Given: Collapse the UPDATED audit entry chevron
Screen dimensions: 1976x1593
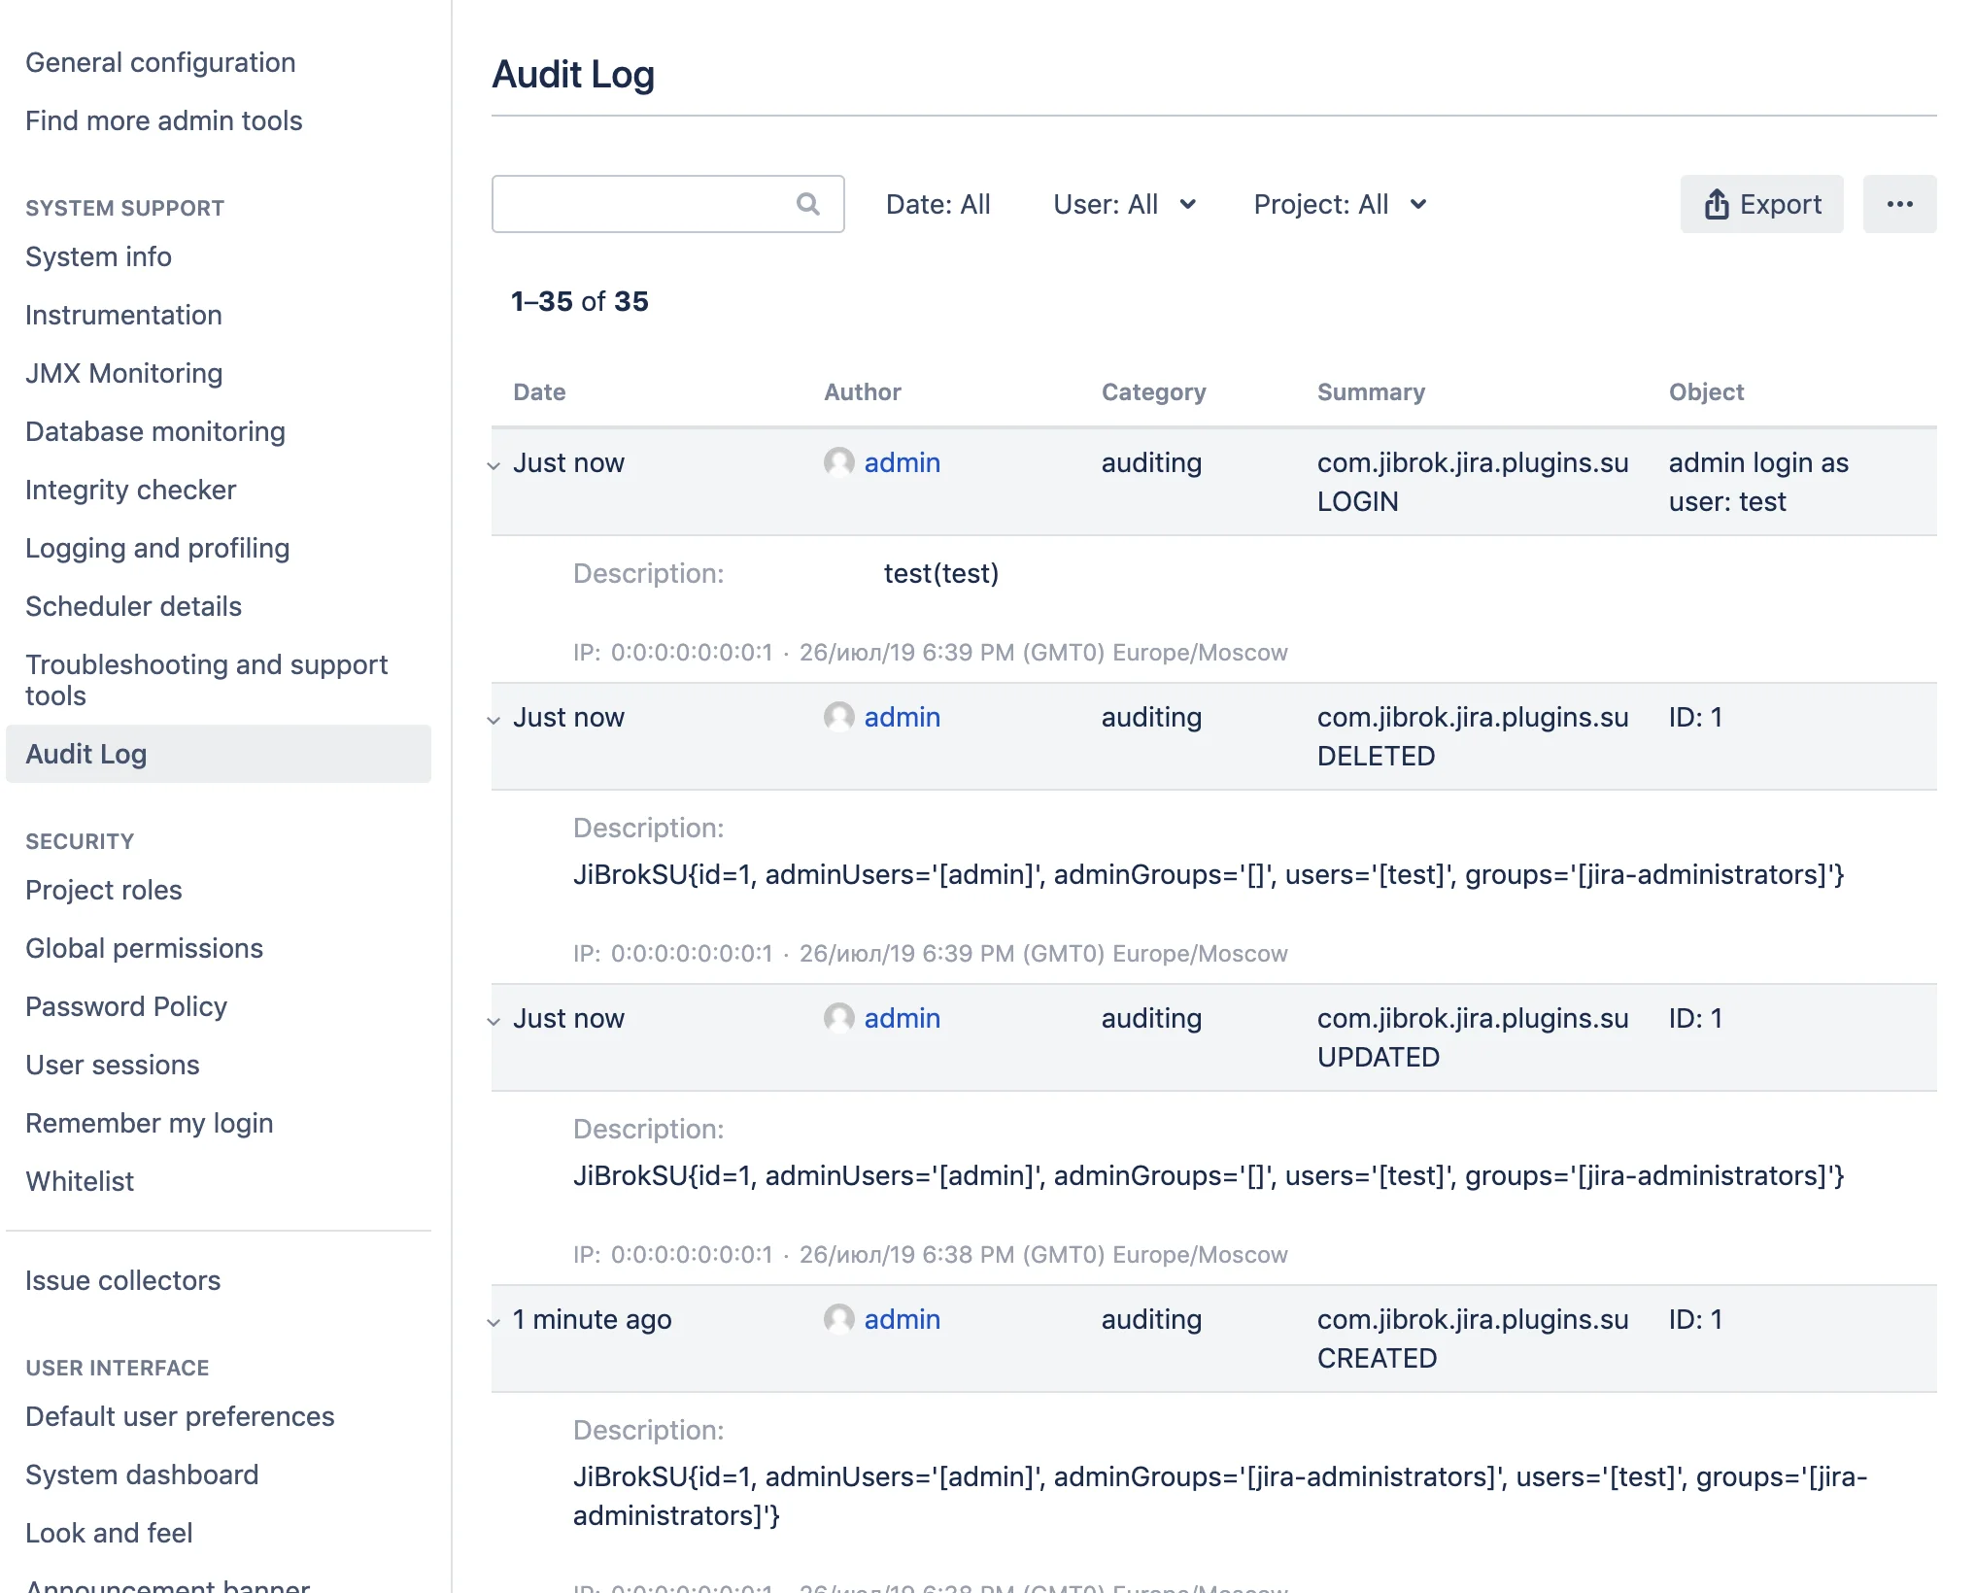Looking at the screenshot, I should [x=494, y=1021].
